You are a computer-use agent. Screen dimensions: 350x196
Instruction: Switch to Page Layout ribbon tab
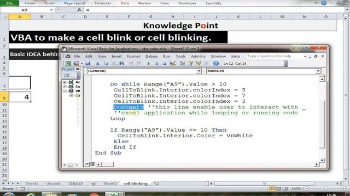pos(74,3)
